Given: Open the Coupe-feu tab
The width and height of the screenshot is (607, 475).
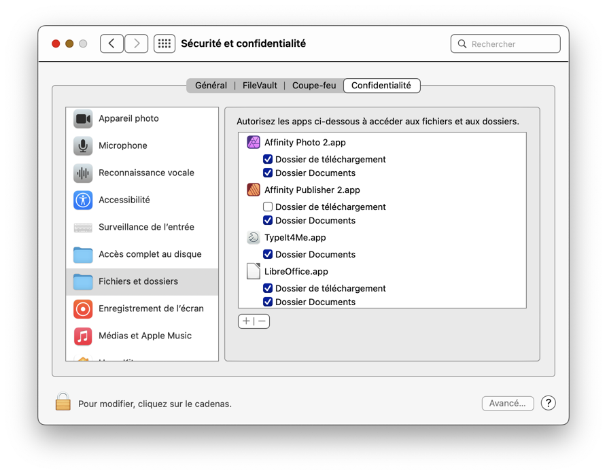Looking at the screenshot, I should (x=314, y=86).
